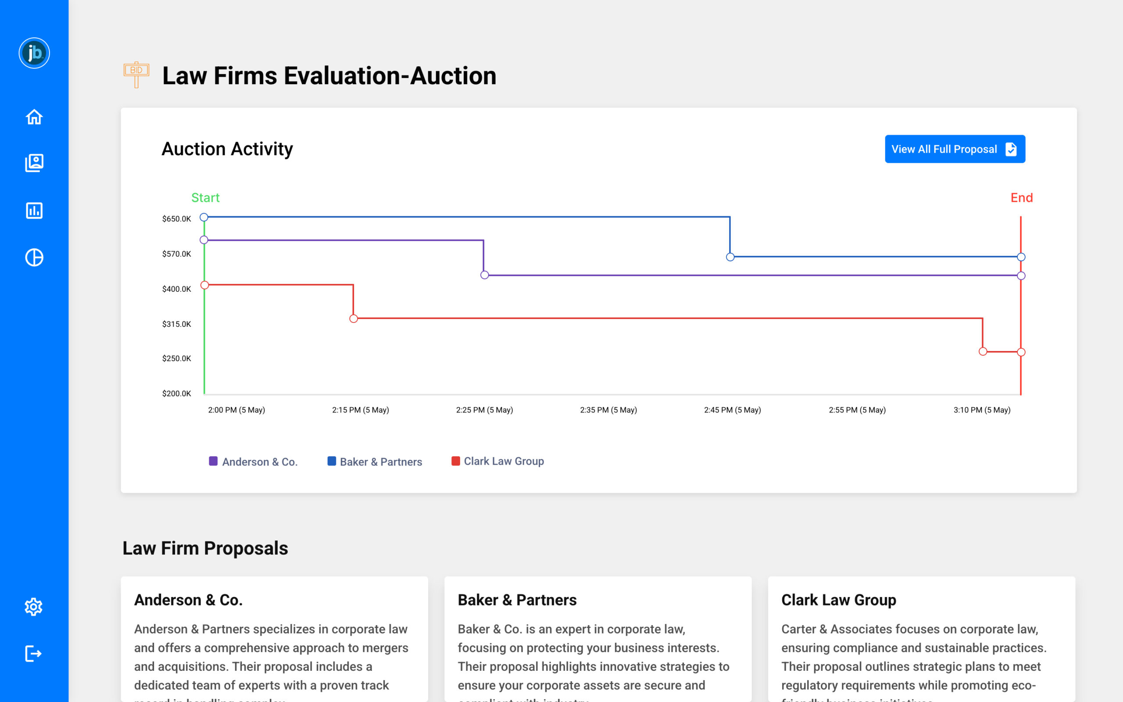Toggle Baker & Partners legend entry
This screenshot has width=1123, height=702.
click(x=380, y=462)
